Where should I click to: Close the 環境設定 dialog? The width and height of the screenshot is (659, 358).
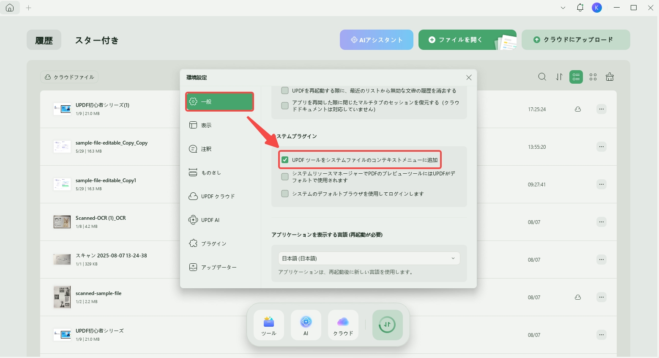(469, 77)
